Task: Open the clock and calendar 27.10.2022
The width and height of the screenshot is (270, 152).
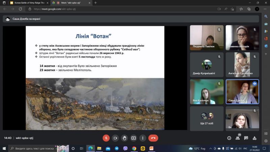Action: (254, 148)
